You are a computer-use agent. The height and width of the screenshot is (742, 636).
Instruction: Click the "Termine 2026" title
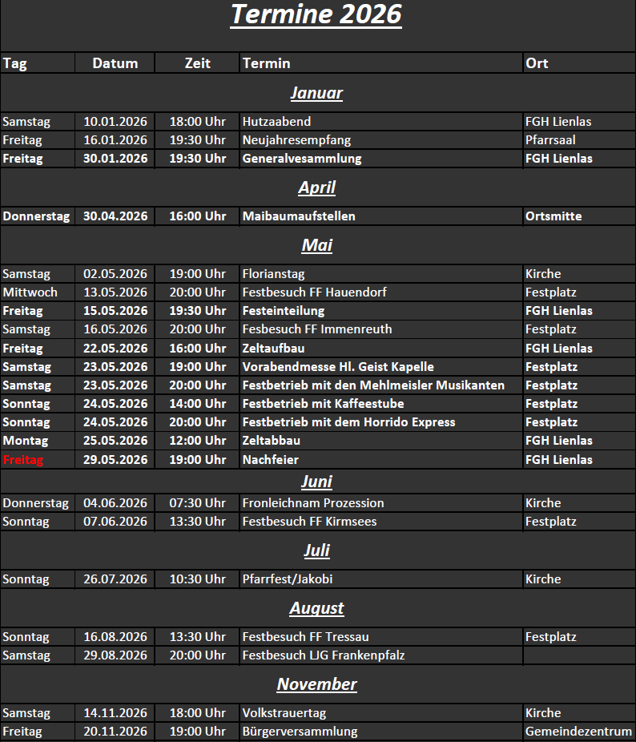(x=316, y=14)
